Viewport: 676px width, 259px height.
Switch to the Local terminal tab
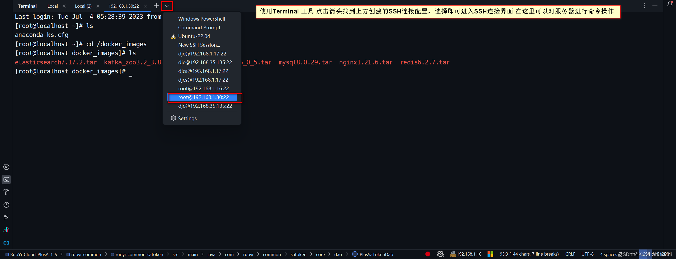tap(53, 6)
